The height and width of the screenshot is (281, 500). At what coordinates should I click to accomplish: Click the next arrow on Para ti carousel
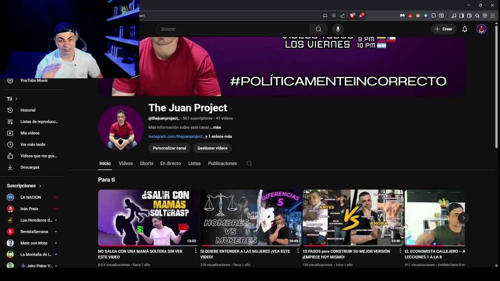pos(463,218)
